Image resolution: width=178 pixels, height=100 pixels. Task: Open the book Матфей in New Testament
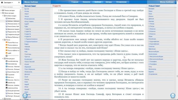pyautogui.click(x=151, y=9)
